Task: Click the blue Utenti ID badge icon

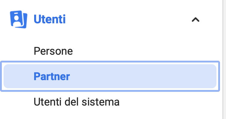Action: 19,19
